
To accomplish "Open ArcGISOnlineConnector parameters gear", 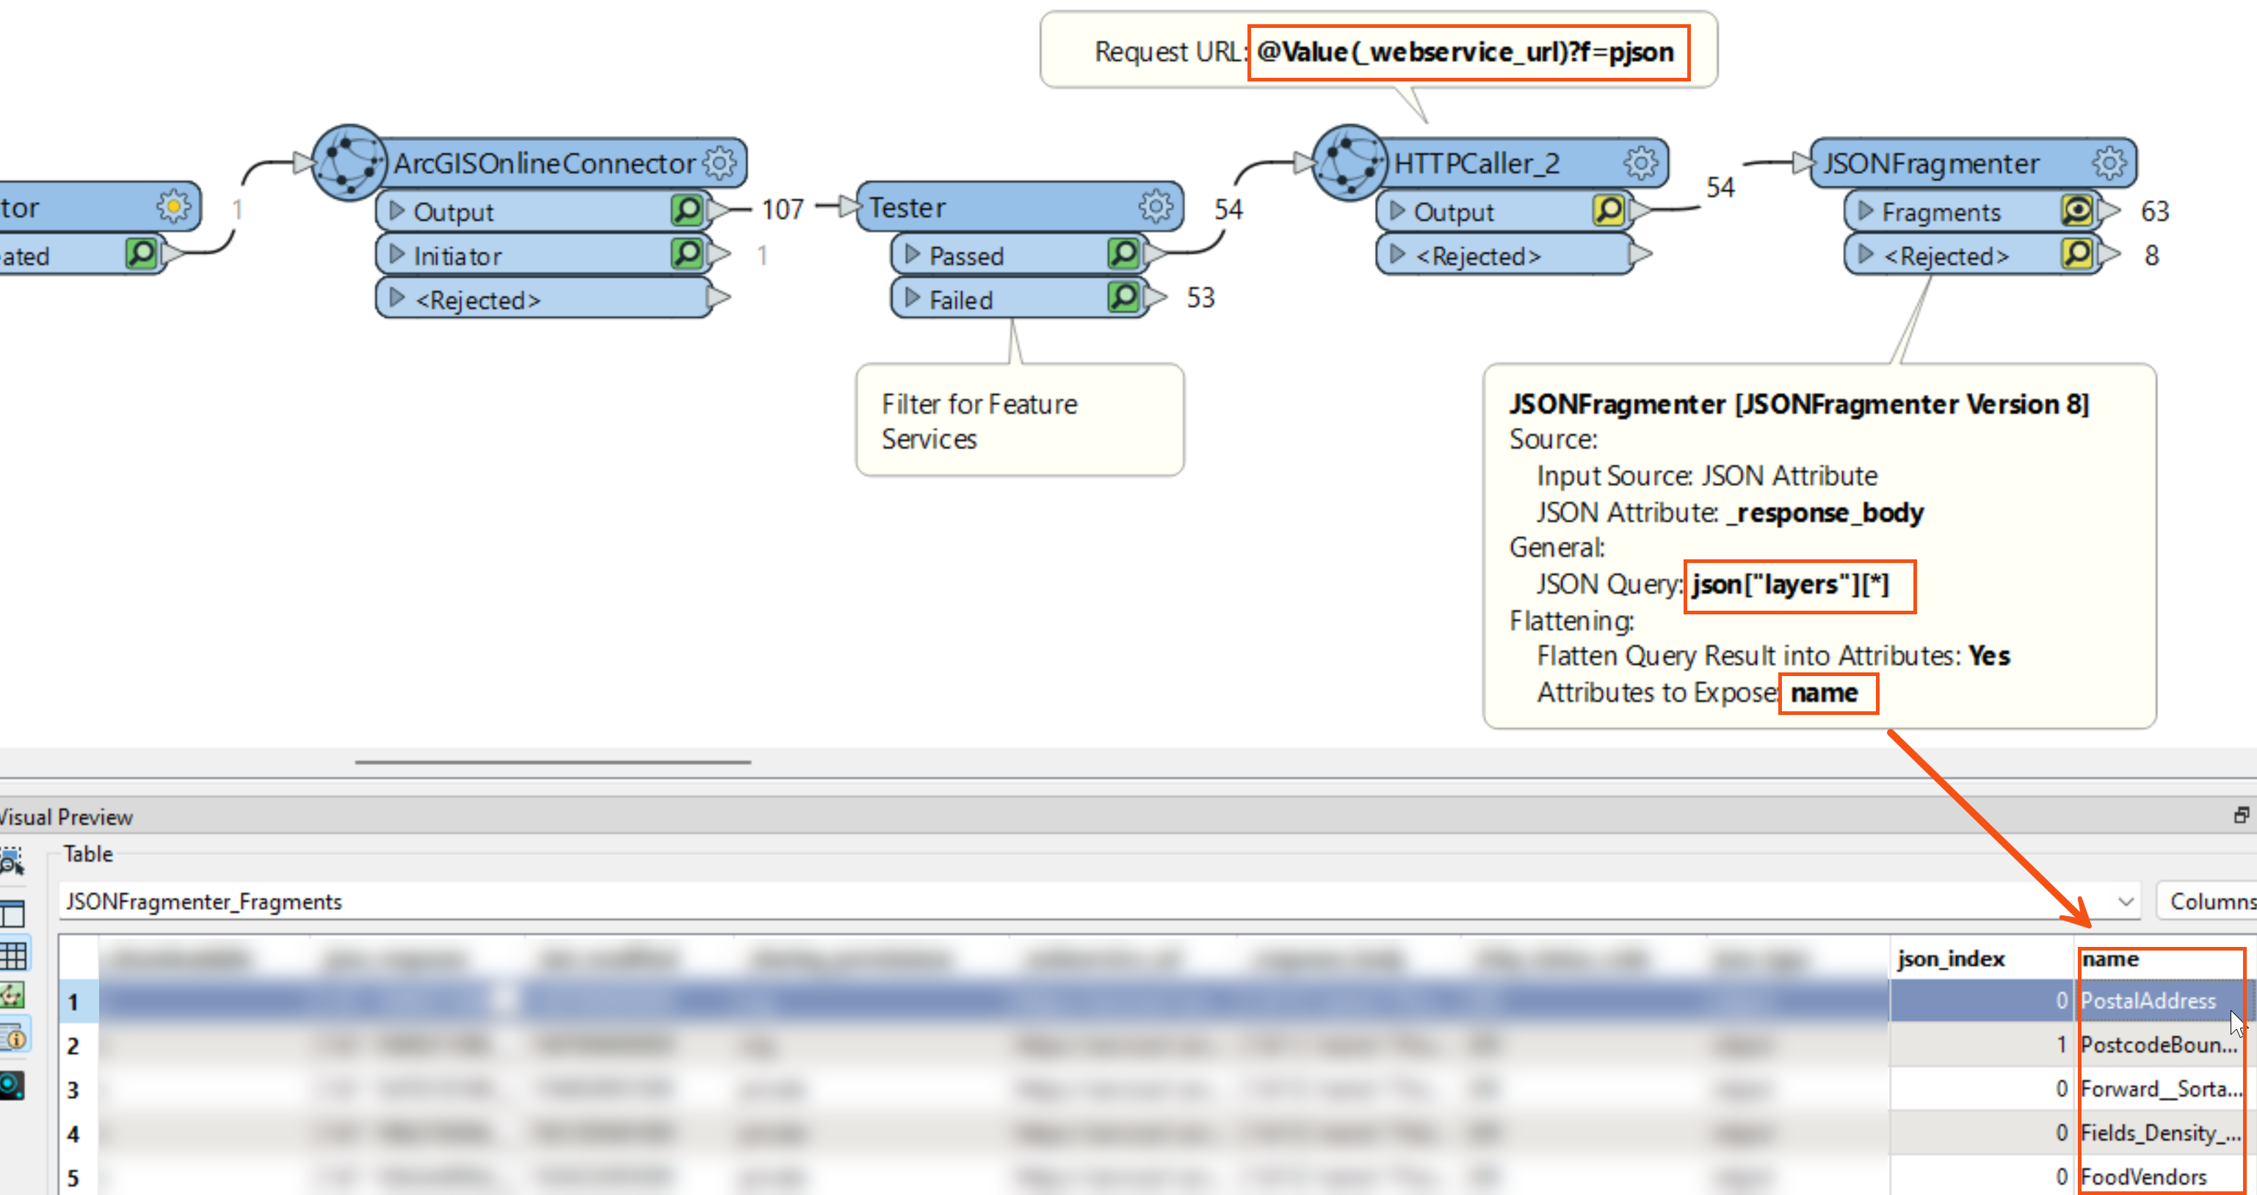I will tap(720, 163).
